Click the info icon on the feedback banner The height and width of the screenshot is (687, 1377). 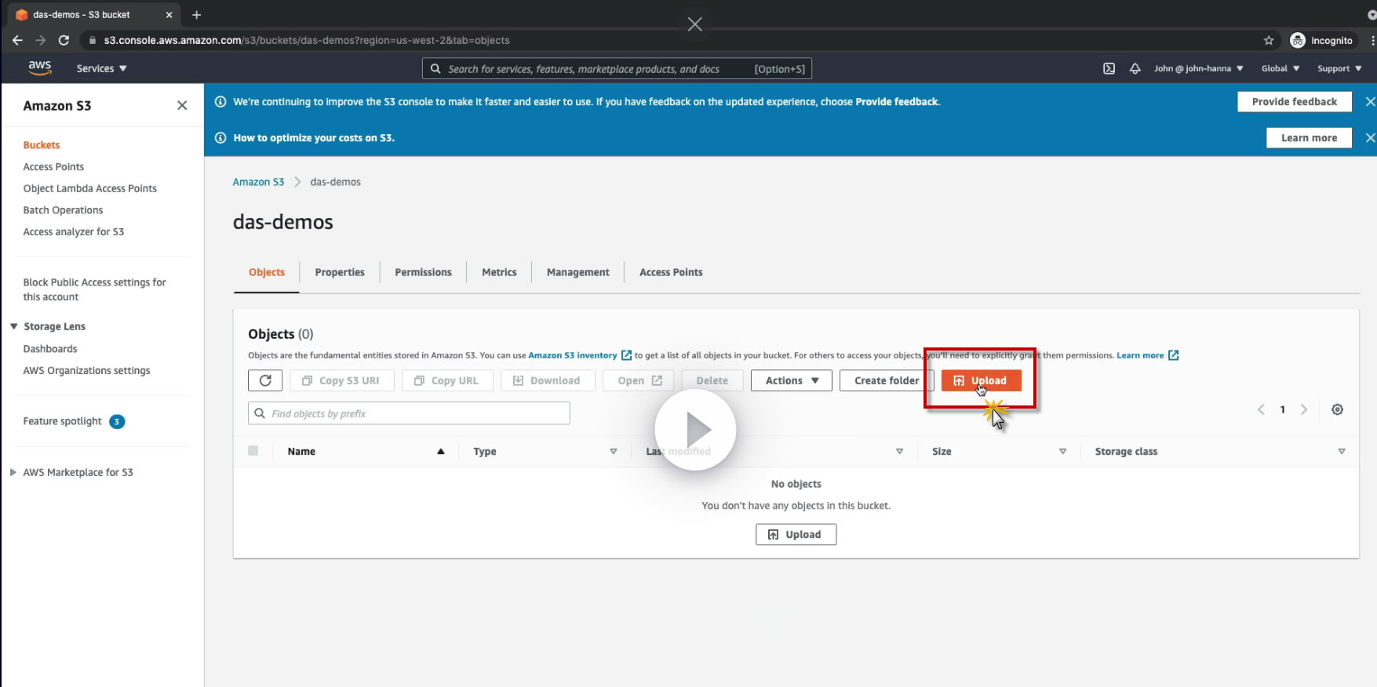[x=220, y=101]
